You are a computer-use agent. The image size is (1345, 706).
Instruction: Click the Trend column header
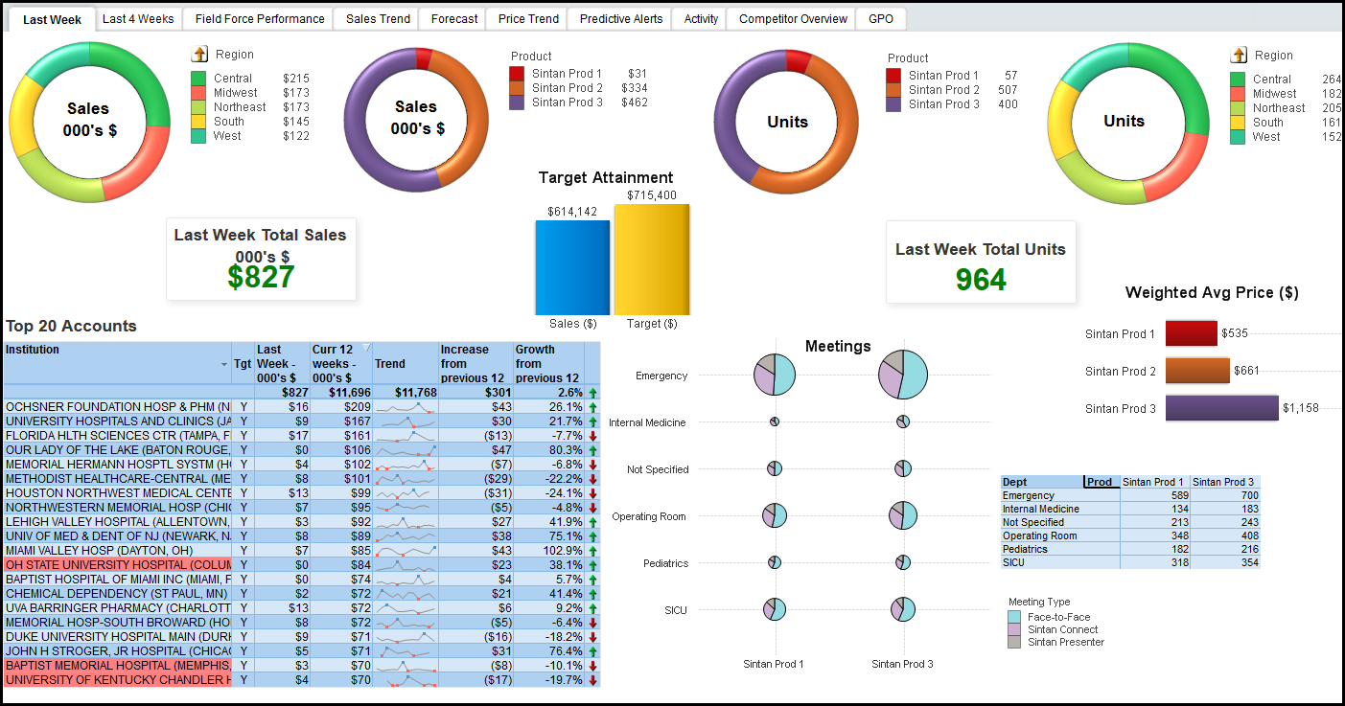tap(406, 364)
